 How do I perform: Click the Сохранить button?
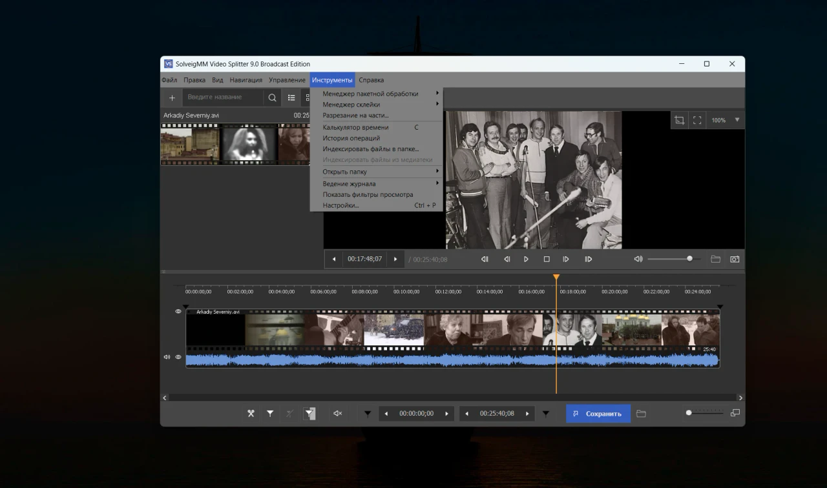click(598, 414)
